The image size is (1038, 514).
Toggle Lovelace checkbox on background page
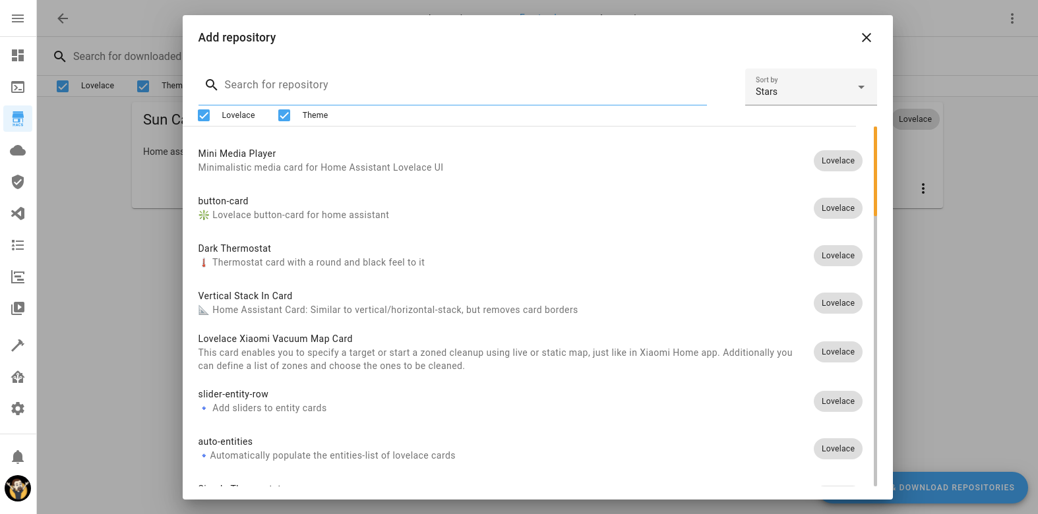(x=63, y=86)
